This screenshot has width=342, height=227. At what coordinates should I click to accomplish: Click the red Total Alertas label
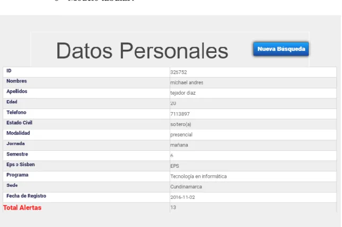click(x=22, y=207)
